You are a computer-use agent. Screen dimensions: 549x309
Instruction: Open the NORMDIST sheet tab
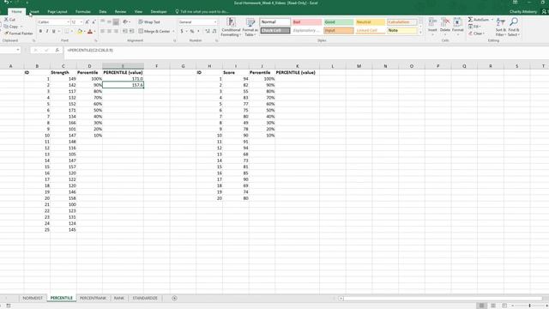pos(33,298)
